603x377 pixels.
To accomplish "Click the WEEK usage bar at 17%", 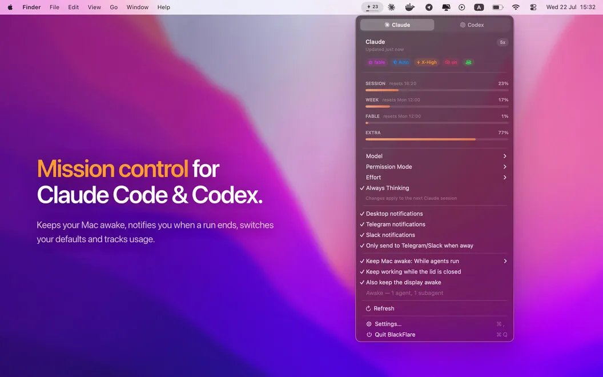I will 437,107.
